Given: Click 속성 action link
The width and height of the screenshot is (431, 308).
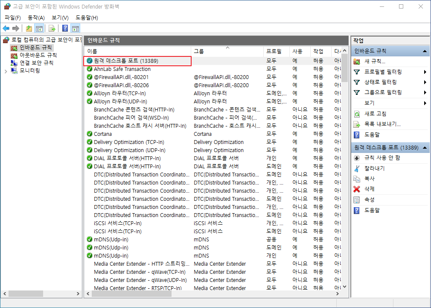Looking at the screenshot, I should [370, 199].
